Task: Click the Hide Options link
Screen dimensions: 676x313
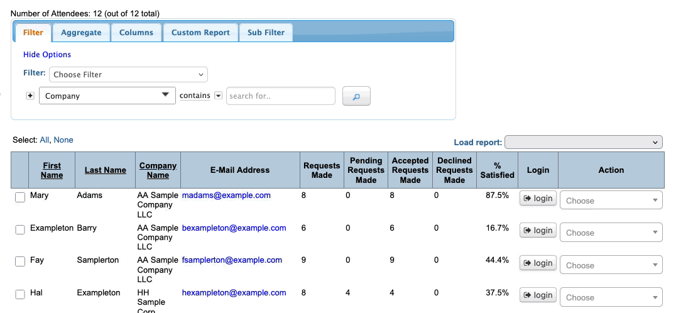Action: 47,55
